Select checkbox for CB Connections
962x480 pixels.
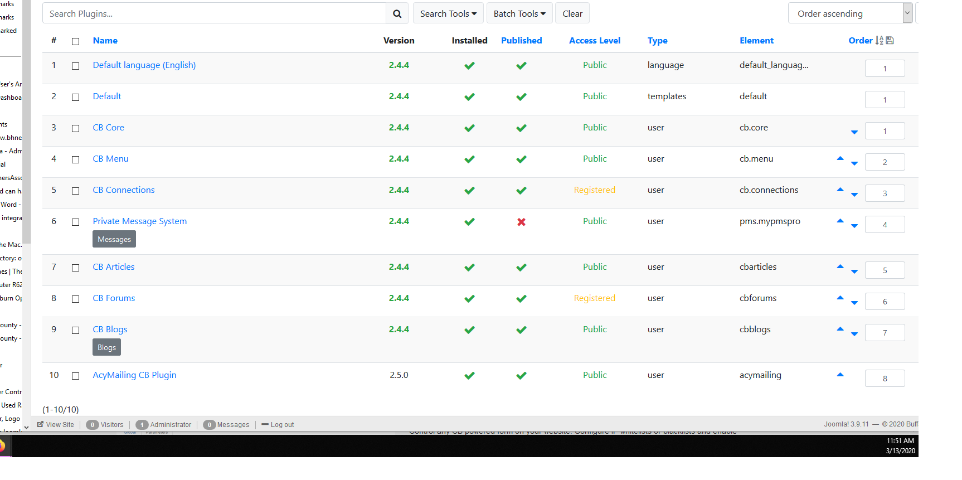[x=76, y=191]
